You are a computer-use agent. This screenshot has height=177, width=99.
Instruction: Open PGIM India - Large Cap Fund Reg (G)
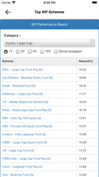26,159
